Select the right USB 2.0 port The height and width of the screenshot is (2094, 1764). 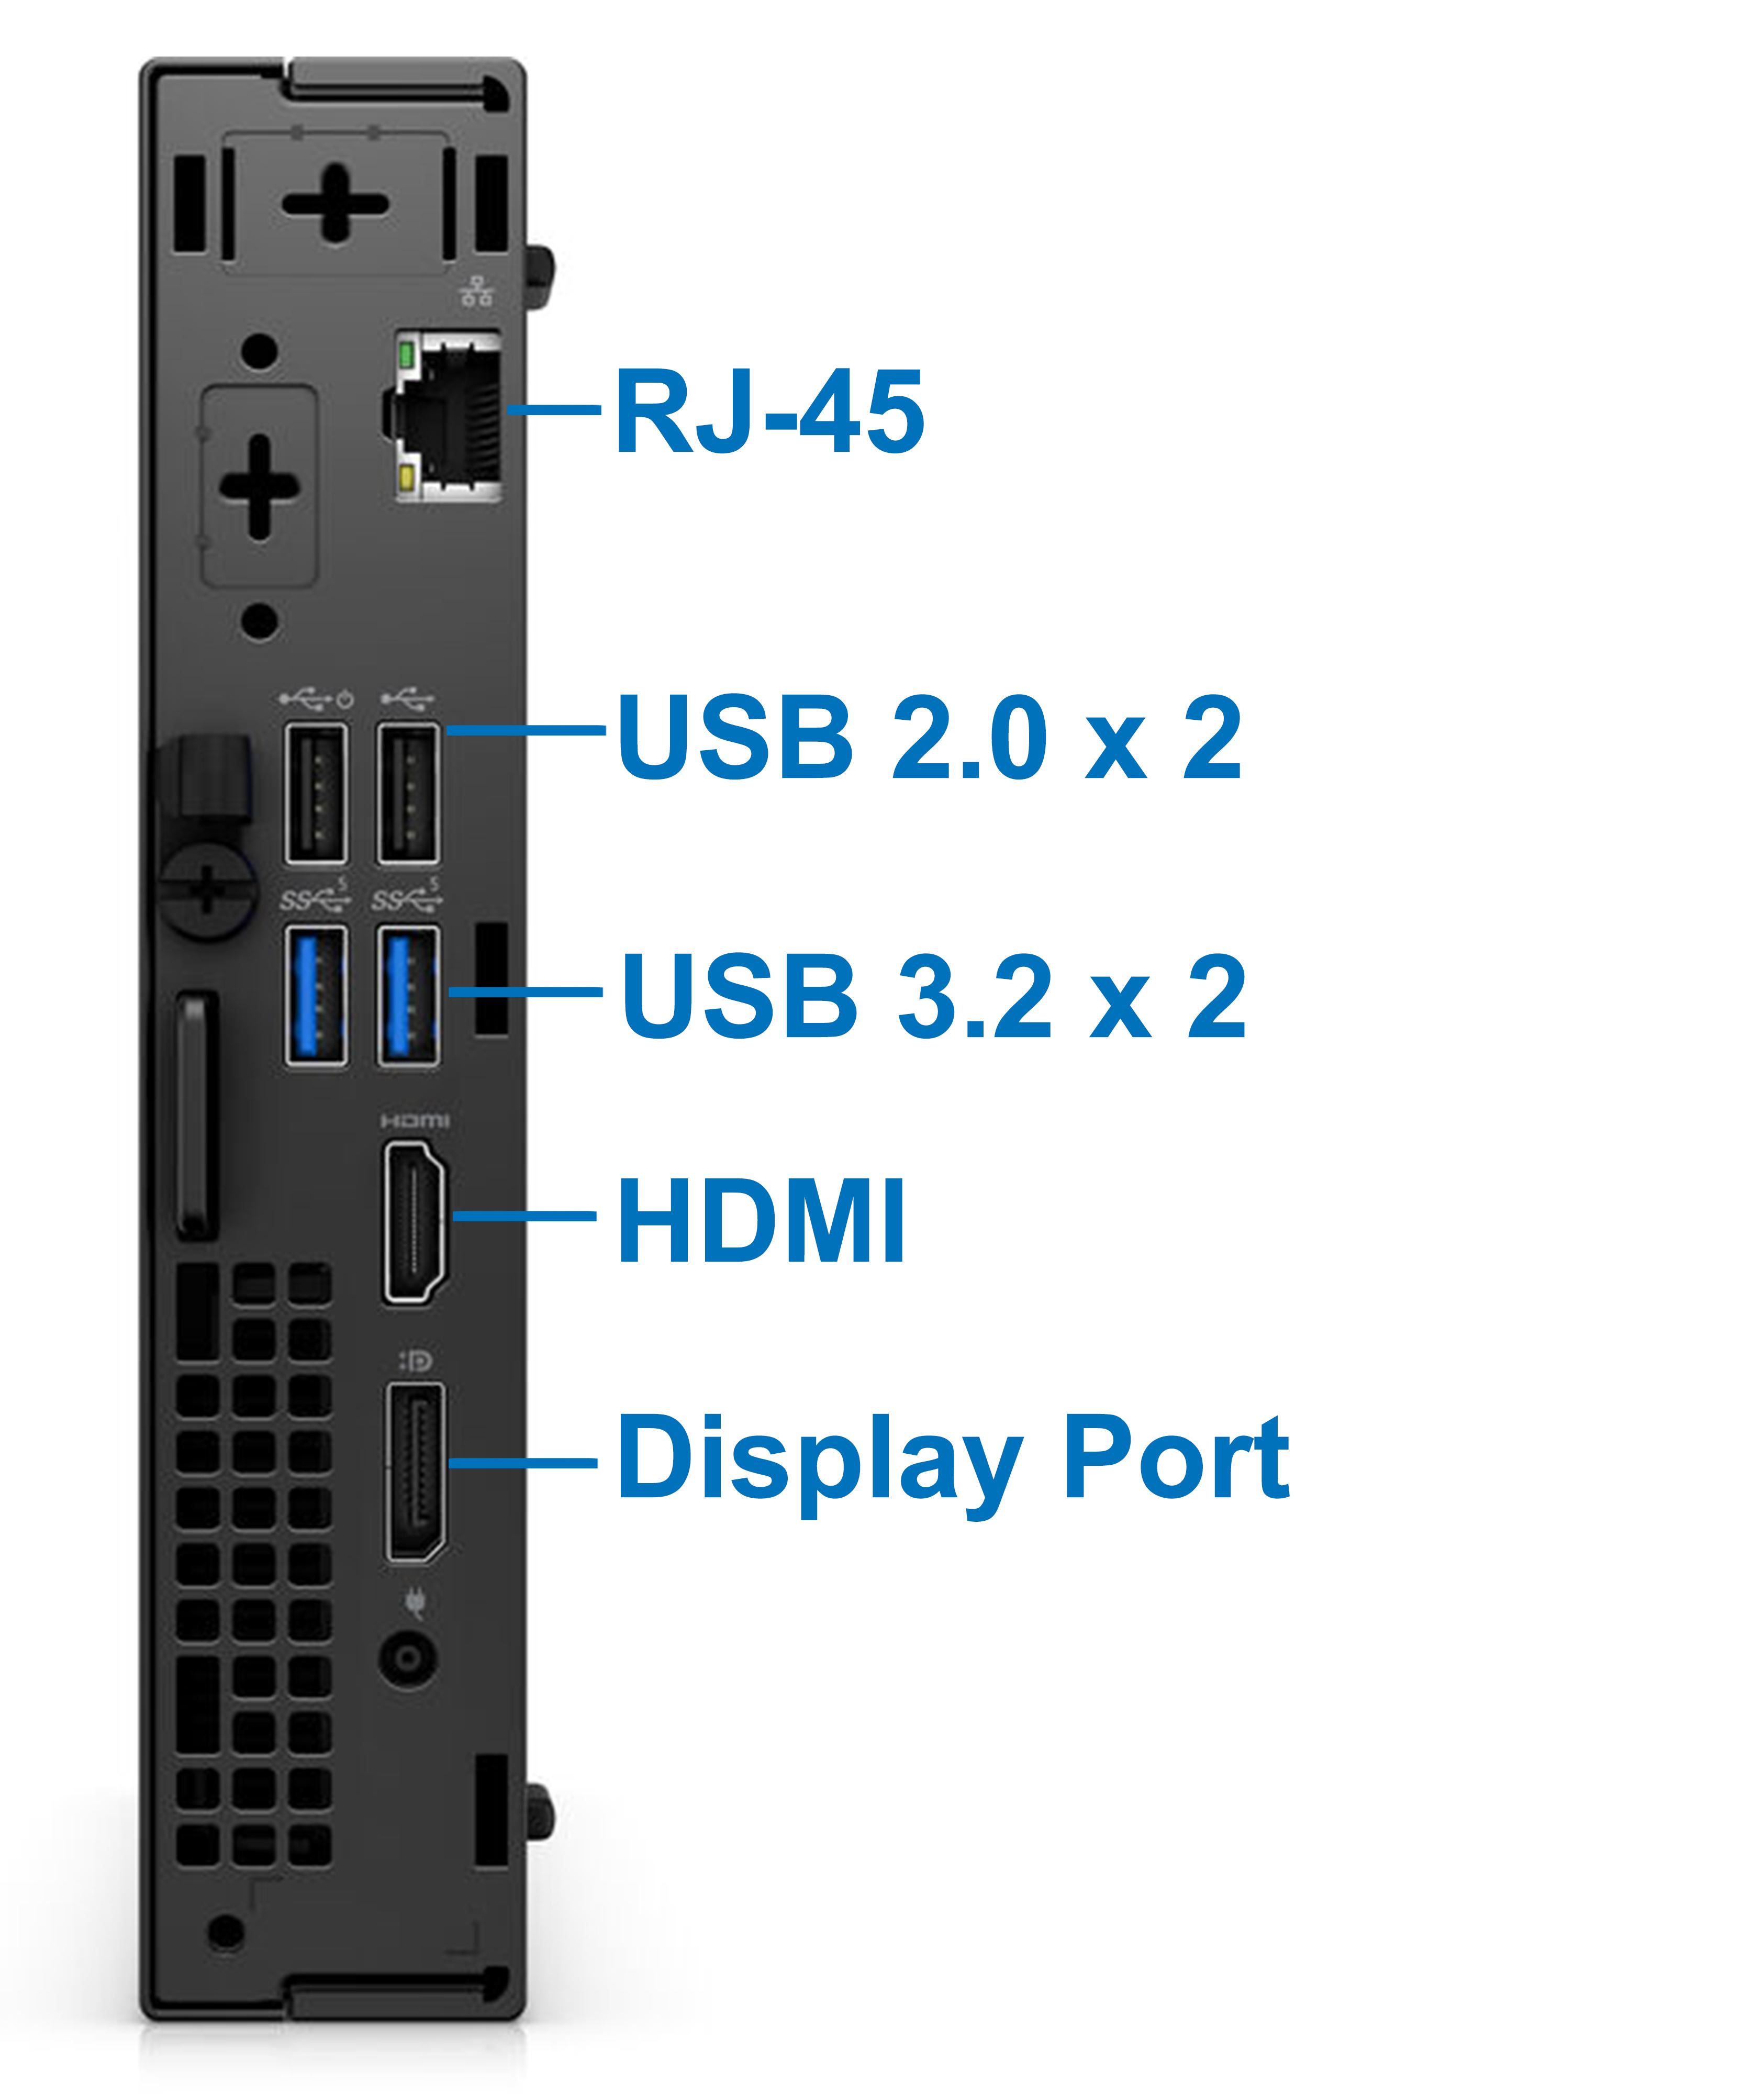tap(408, 795)
